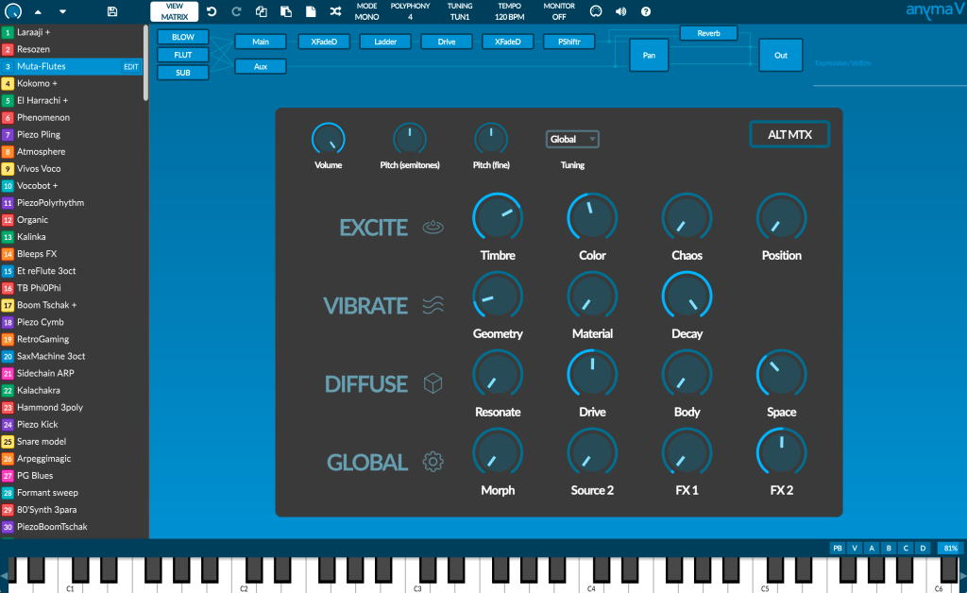Open the Global tuning dropdown
The height and width of the screenshot is (593, 967).
click(572, 138)
